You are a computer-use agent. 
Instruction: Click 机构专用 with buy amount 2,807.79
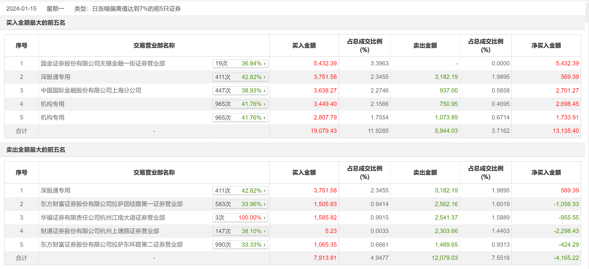coord(52,118)
